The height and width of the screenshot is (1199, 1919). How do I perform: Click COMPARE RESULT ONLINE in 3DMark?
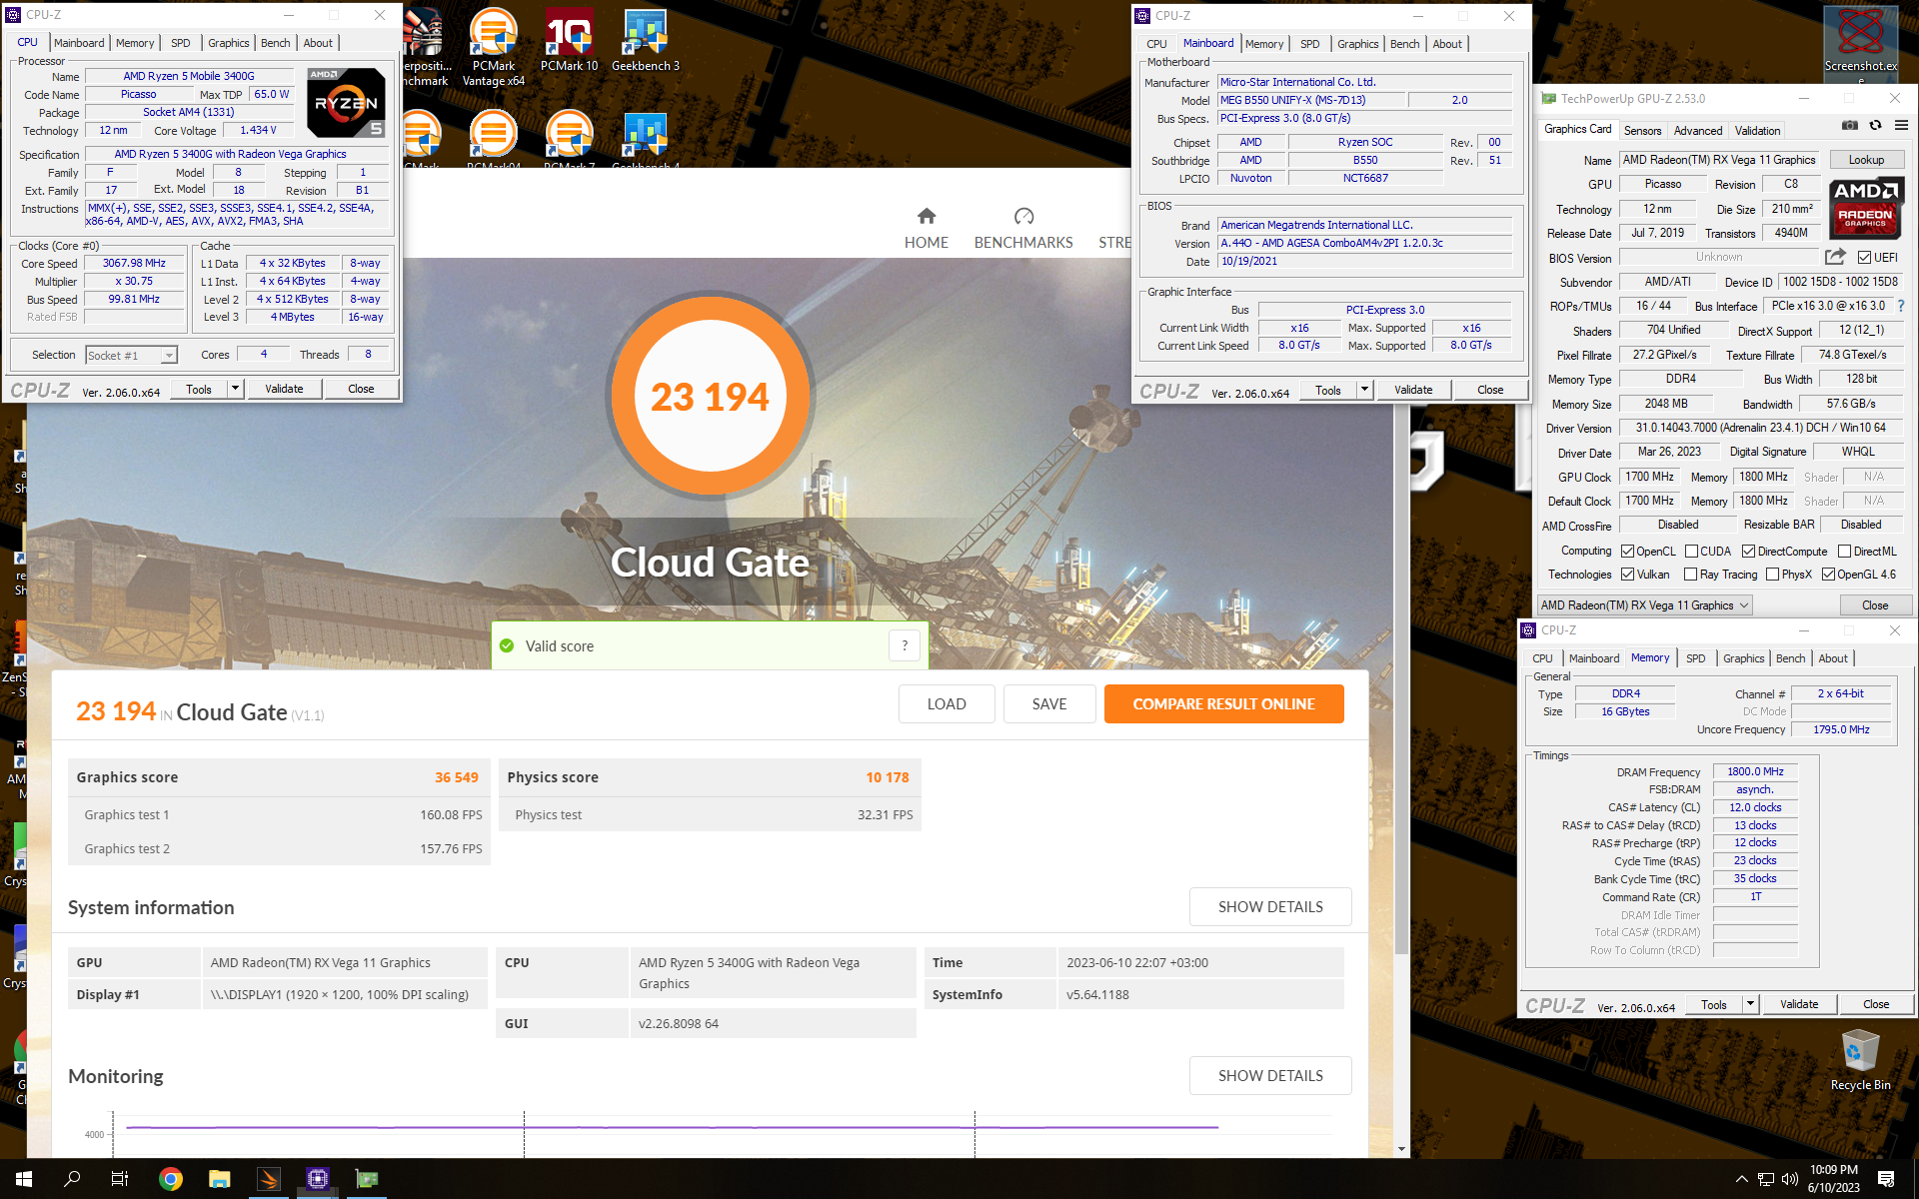pos(1223,704)
